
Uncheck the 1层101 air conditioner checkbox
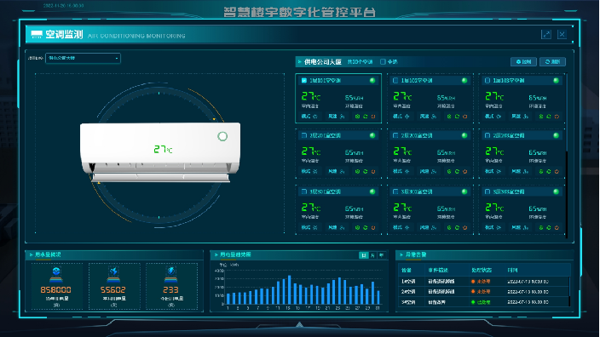pos(304,80)
